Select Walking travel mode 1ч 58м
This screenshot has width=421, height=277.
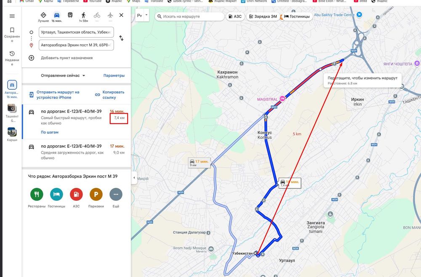pyautogui.click(x=83, y=17)
